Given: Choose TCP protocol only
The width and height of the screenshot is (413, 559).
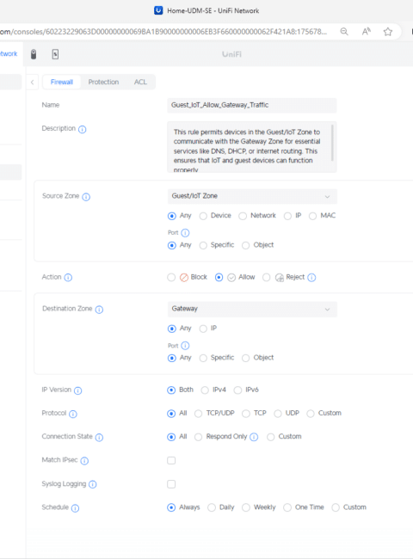Looking at the screenshot, I should point(246,414).
